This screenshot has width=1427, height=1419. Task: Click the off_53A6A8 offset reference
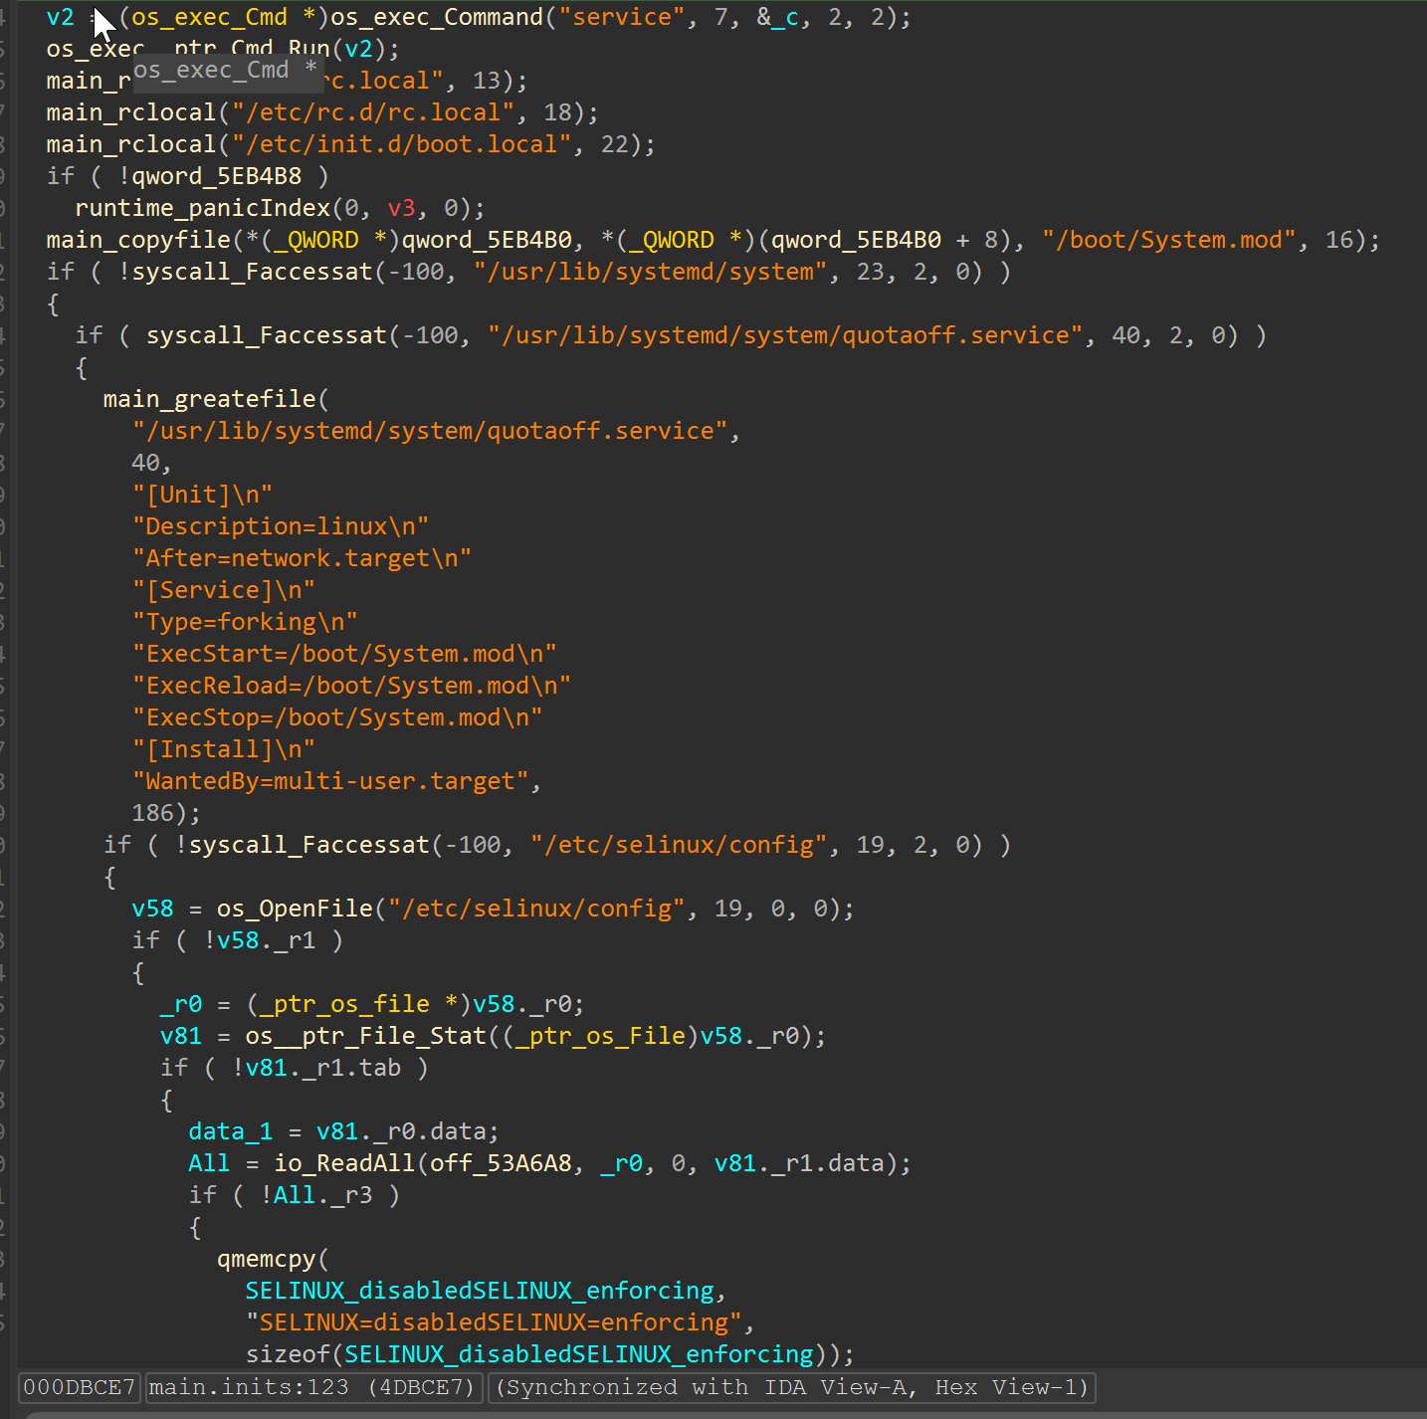click(496, 1162)
